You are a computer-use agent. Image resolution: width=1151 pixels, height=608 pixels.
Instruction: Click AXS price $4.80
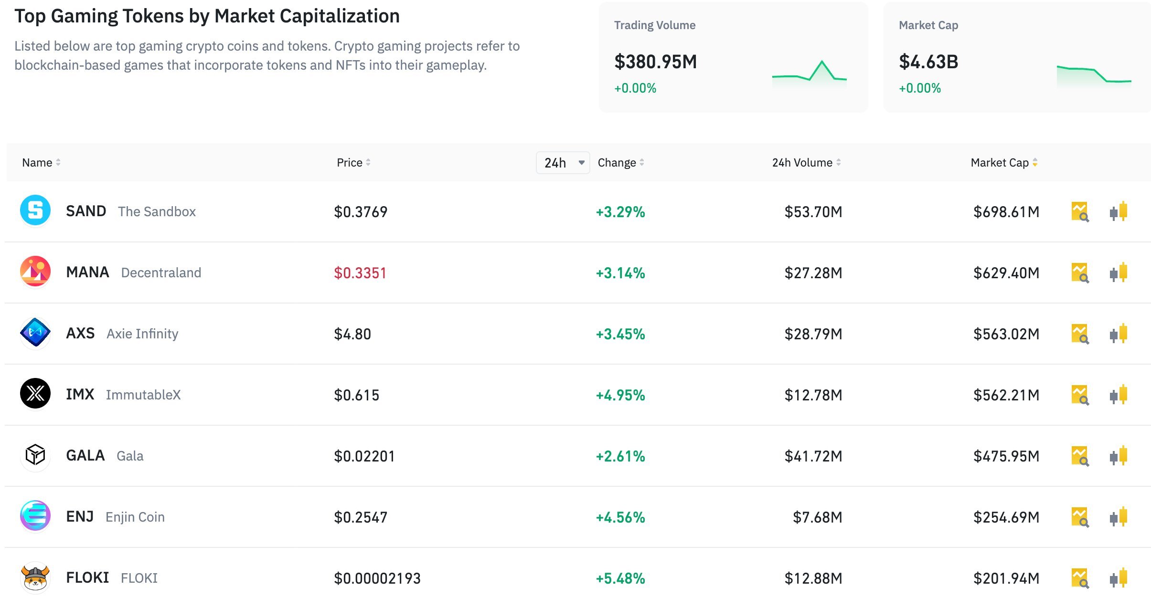(352, 334)
